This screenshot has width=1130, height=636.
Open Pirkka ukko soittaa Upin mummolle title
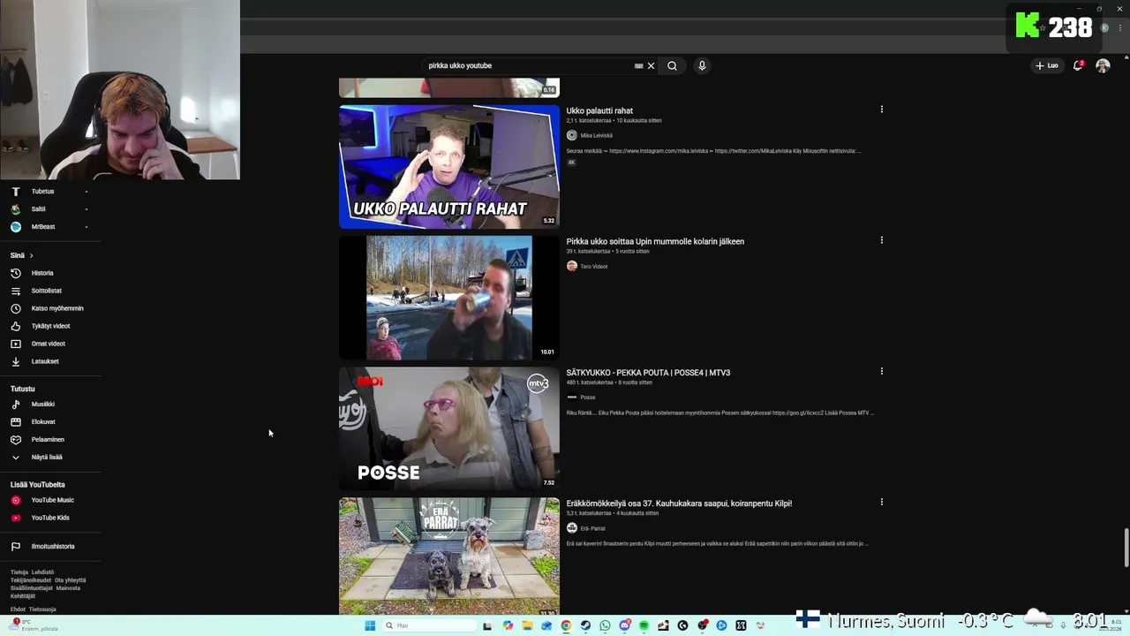[655, 241]
